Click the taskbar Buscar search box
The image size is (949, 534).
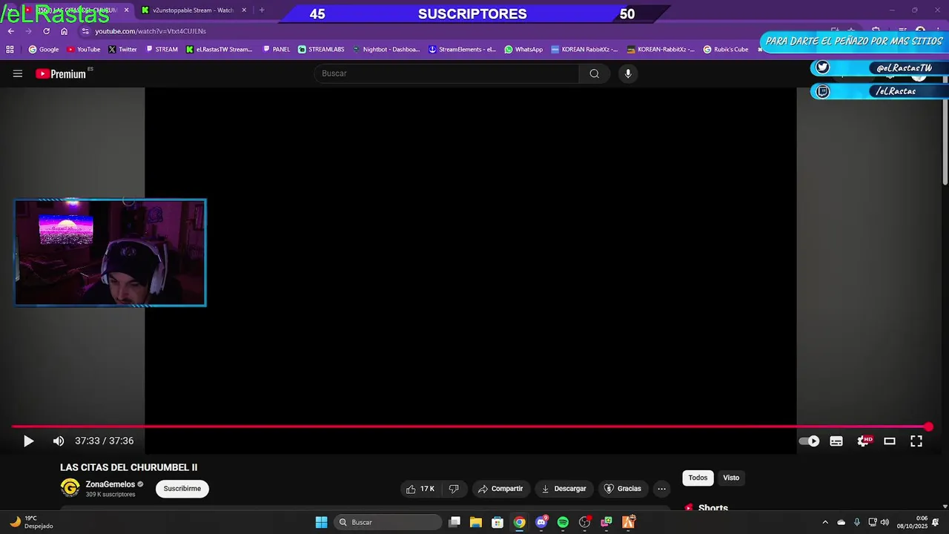point(388,522)
